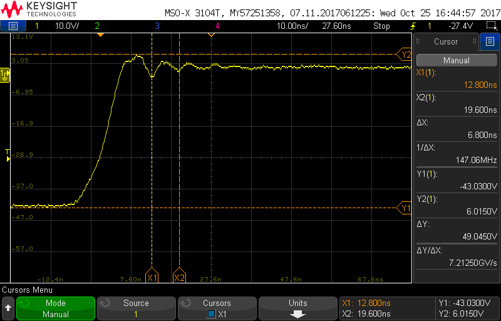Click the X2(1) value 19.600ns in sidebar
The image size is (501, 321).
pyautogui.click(x=480, y=110)
